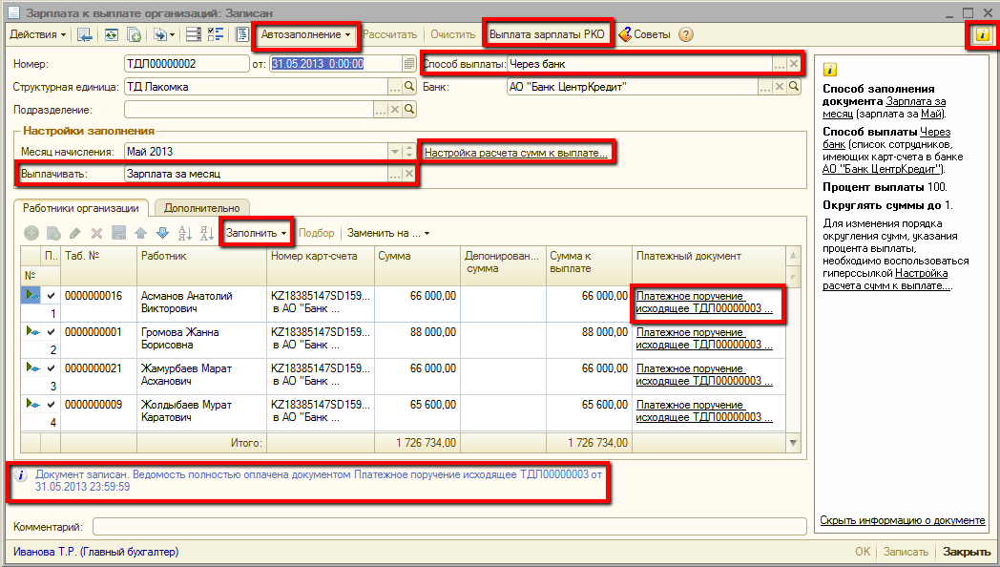
Task: Open the Заменить на dropdown
Action: point(387,233)
